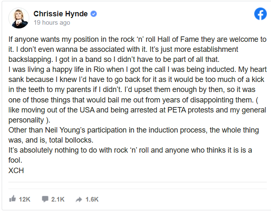Image resolution: width=271 pixels, height=212 pixels.
Task: Click the thumbs-up like icon
Action: (13, 199)
